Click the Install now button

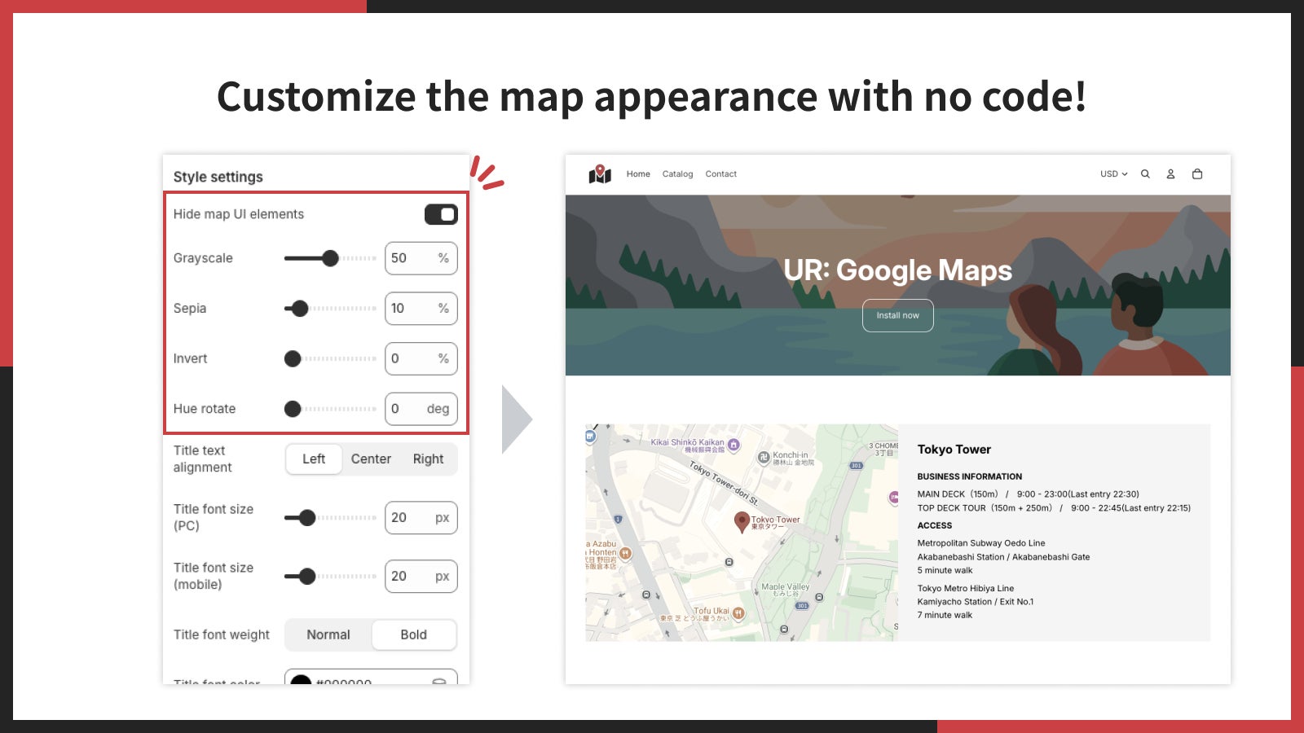click(898, 316)
